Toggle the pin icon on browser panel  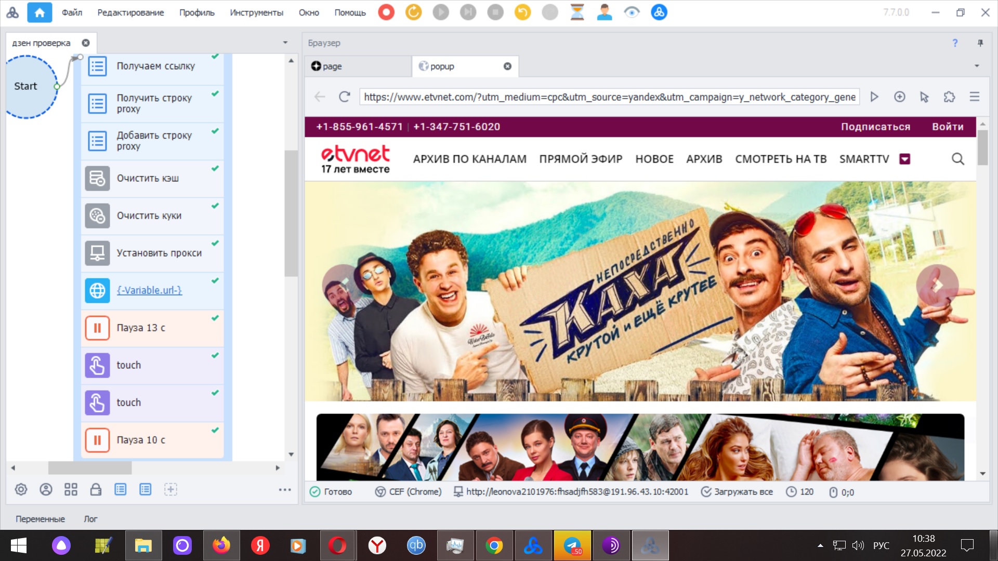coord(980,43)
